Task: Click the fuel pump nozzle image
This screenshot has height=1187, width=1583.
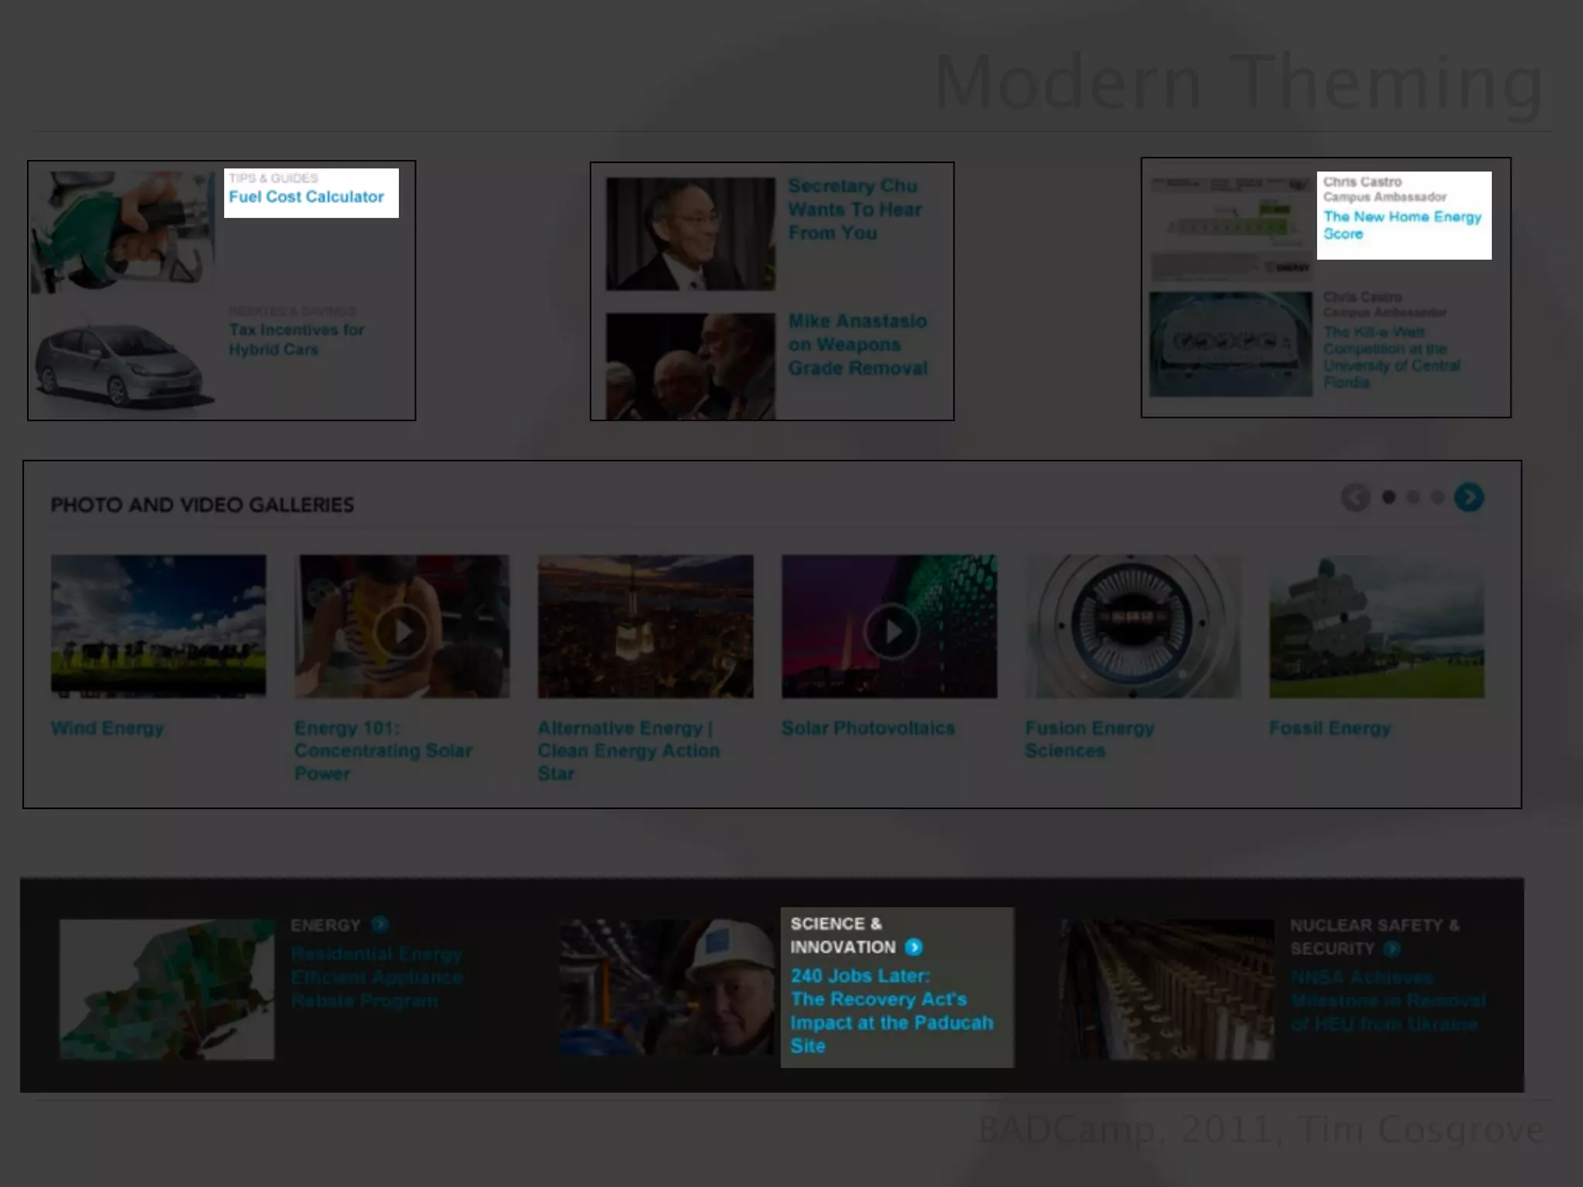Action: click(122, 232)
